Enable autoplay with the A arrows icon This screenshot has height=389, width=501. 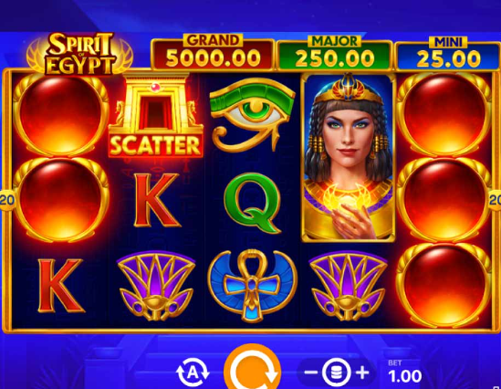click(x=193, y=373)
